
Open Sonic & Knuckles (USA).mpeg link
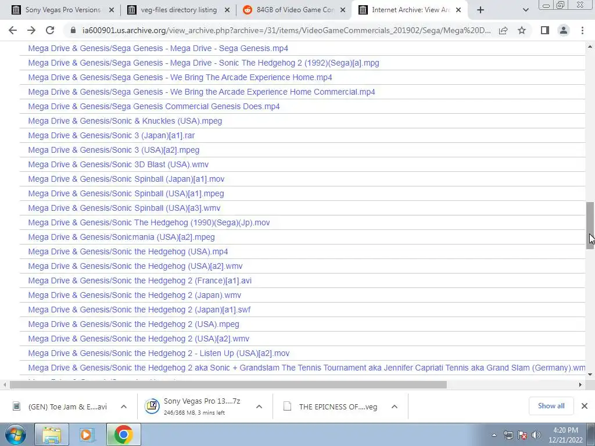click(125, 121)
